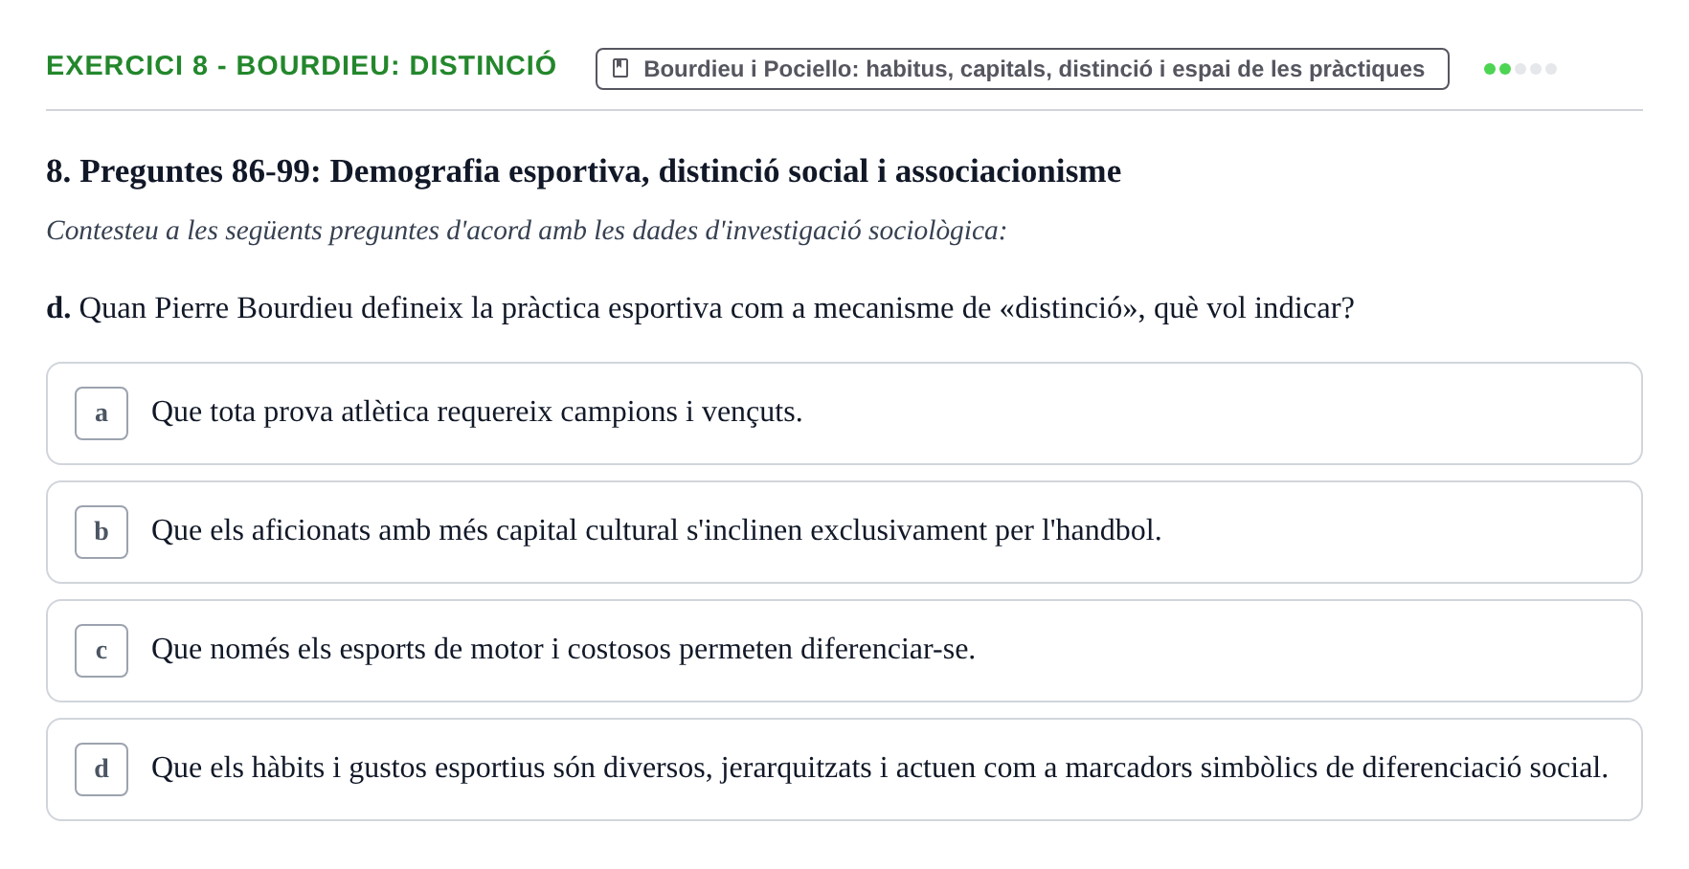Choose answer 'Que tota prova atlètica requereix campions'

[x=844, y=413]
